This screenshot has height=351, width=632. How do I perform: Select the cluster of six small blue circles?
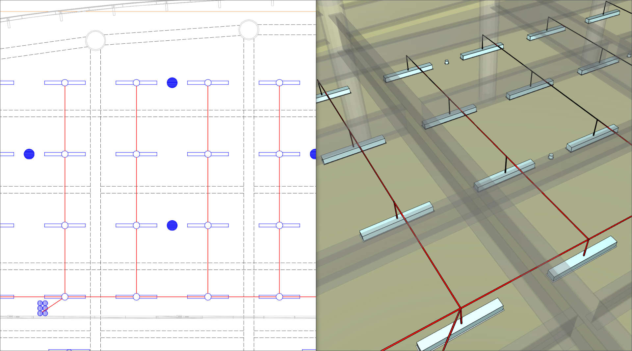(43, 308)
